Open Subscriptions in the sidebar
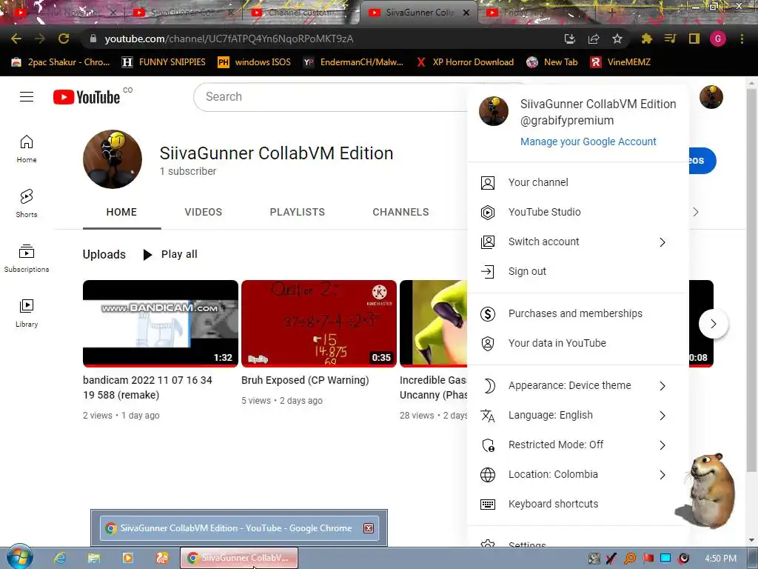This screenshot has height=569, width=758. click(x=27, y=259)
